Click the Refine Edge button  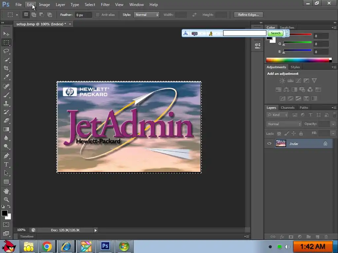(x=248, y=14)
